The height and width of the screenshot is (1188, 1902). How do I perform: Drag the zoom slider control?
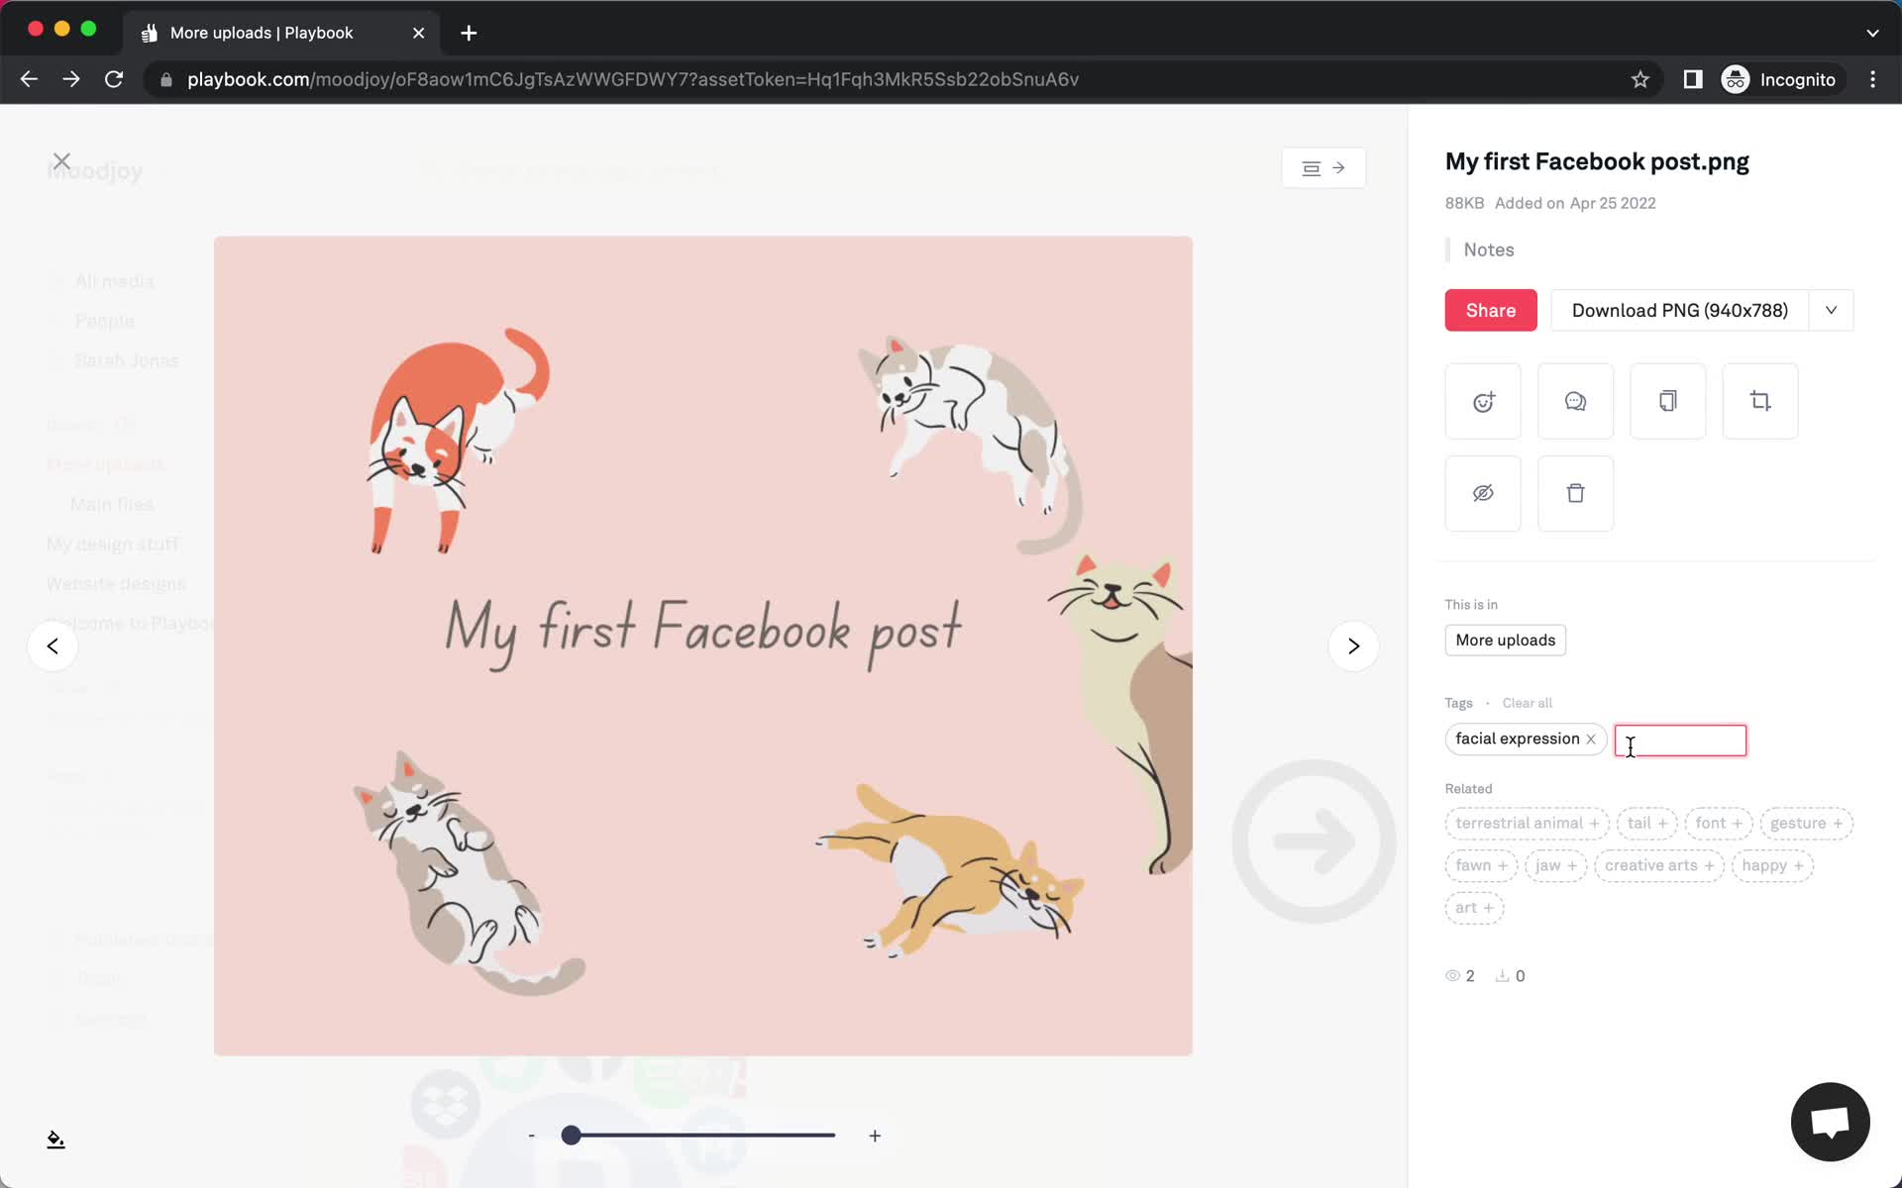click(x=573, y=1136)
